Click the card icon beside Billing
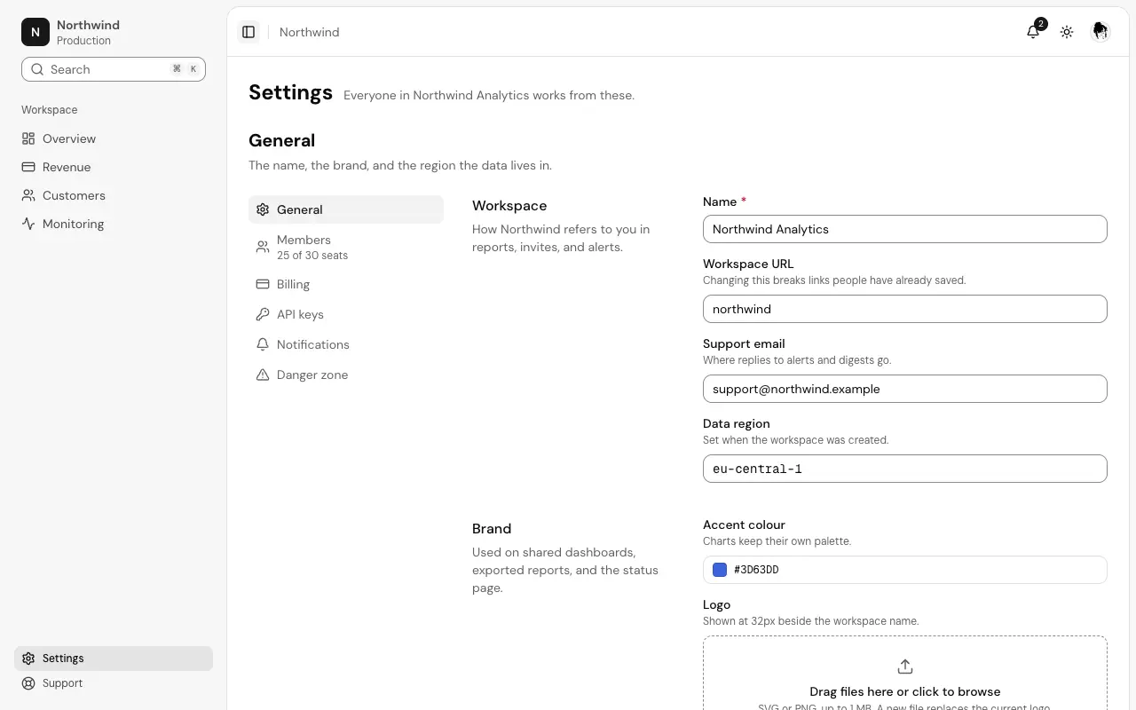This screenshot has width=1136, height=710. [x=263, y=284]
